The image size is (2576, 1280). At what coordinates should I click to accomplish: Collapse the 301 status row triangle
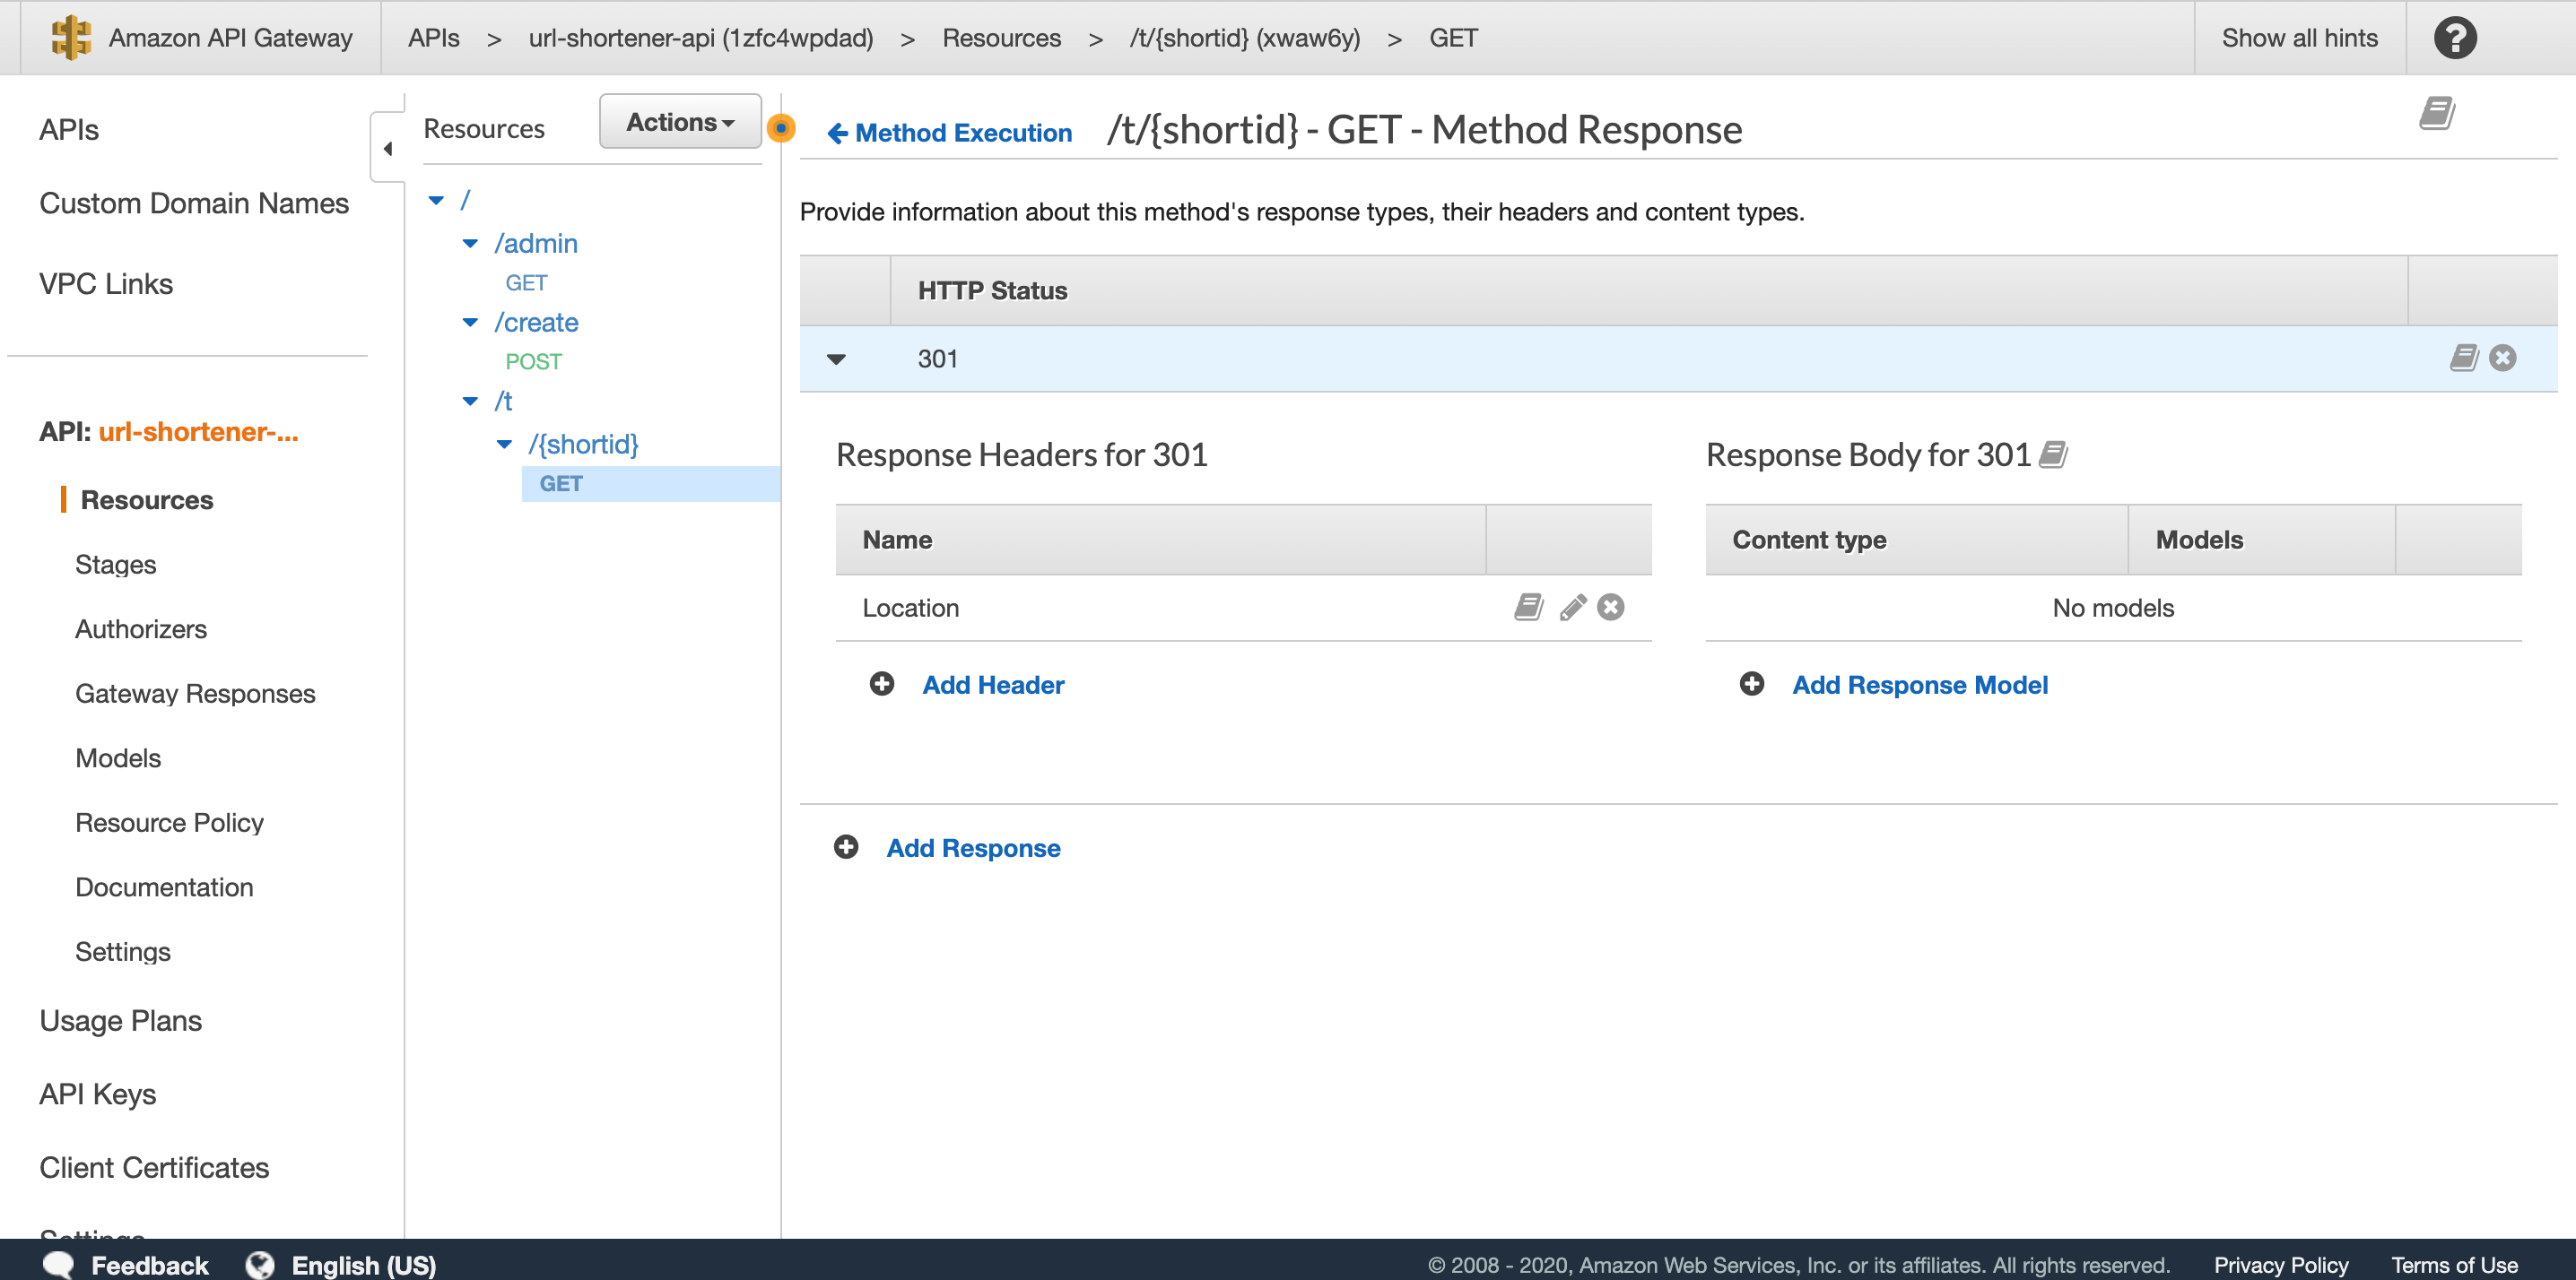(836, 359)
